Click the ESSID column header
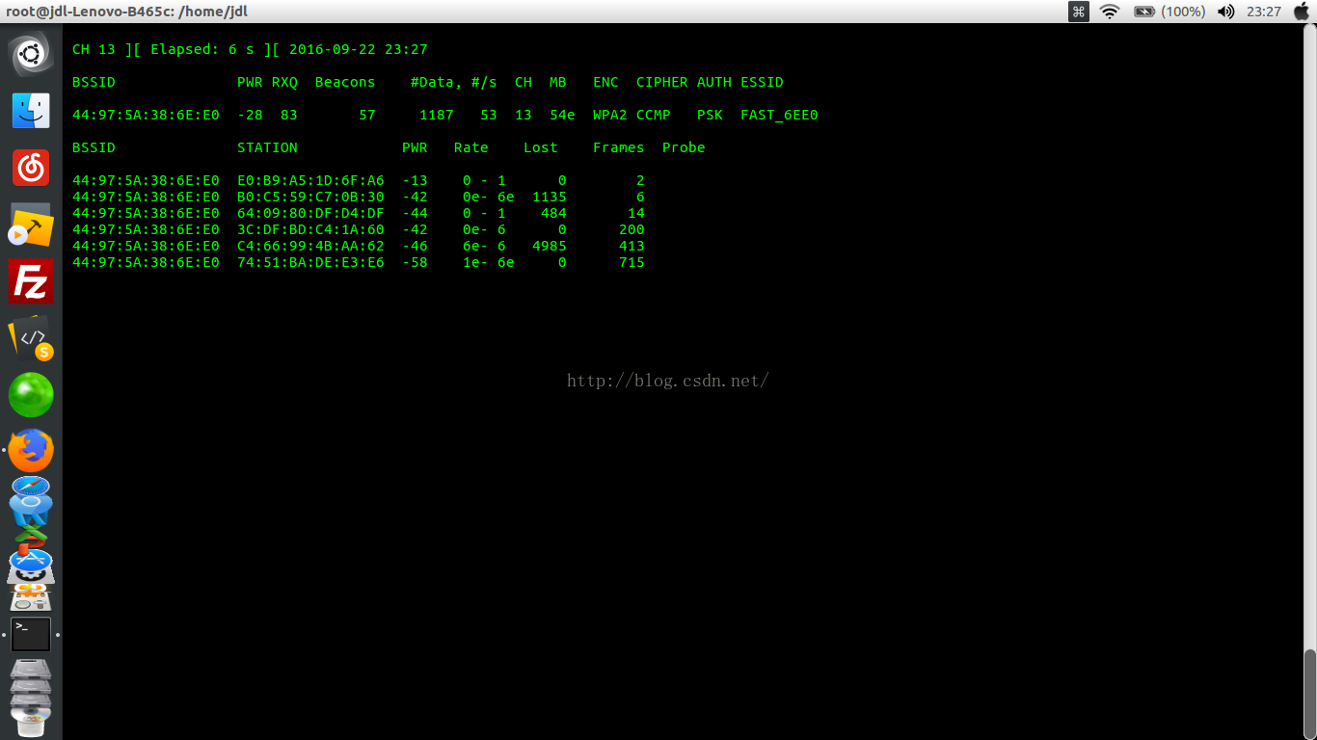 762,82
